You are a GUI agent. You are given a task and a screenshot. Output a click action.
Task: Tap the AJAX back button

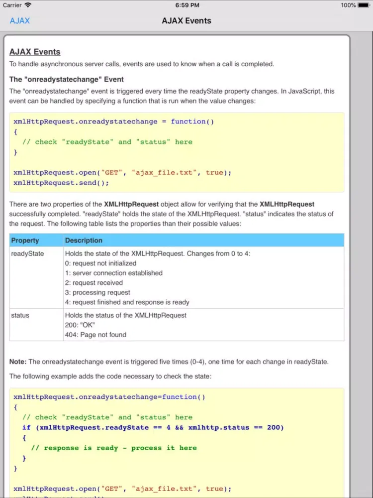click(x=20, y=21)
